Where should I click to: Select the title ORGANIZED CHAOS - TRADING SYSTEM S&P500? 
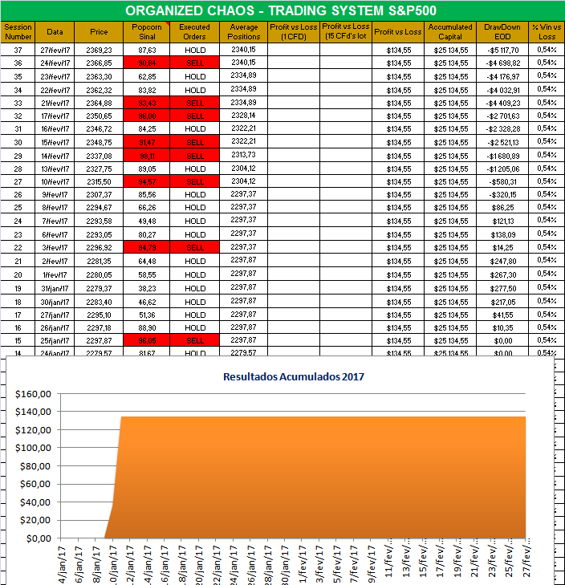tap(281, 10)
